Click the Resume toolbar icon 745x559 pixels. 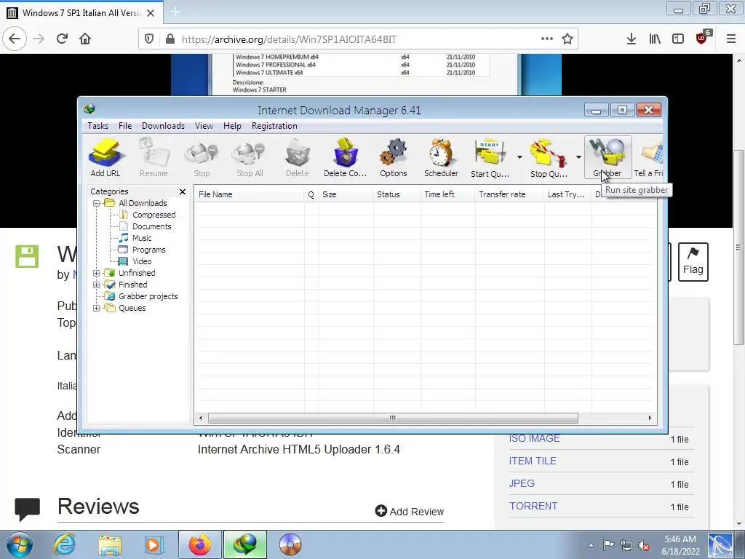[x=154, y=157]
